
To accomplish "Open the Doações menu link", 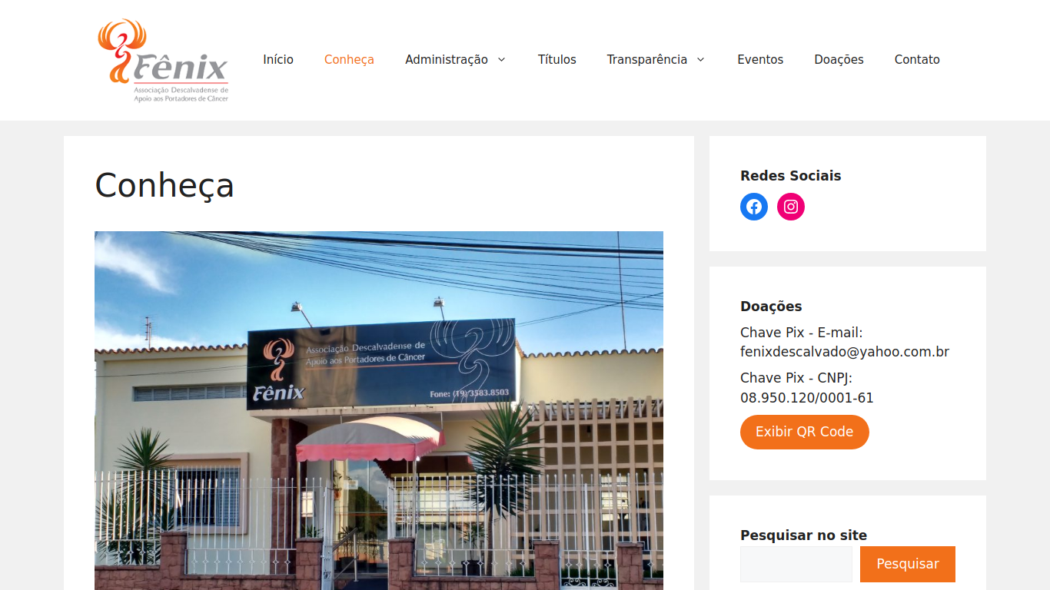I will click(839, 60).
